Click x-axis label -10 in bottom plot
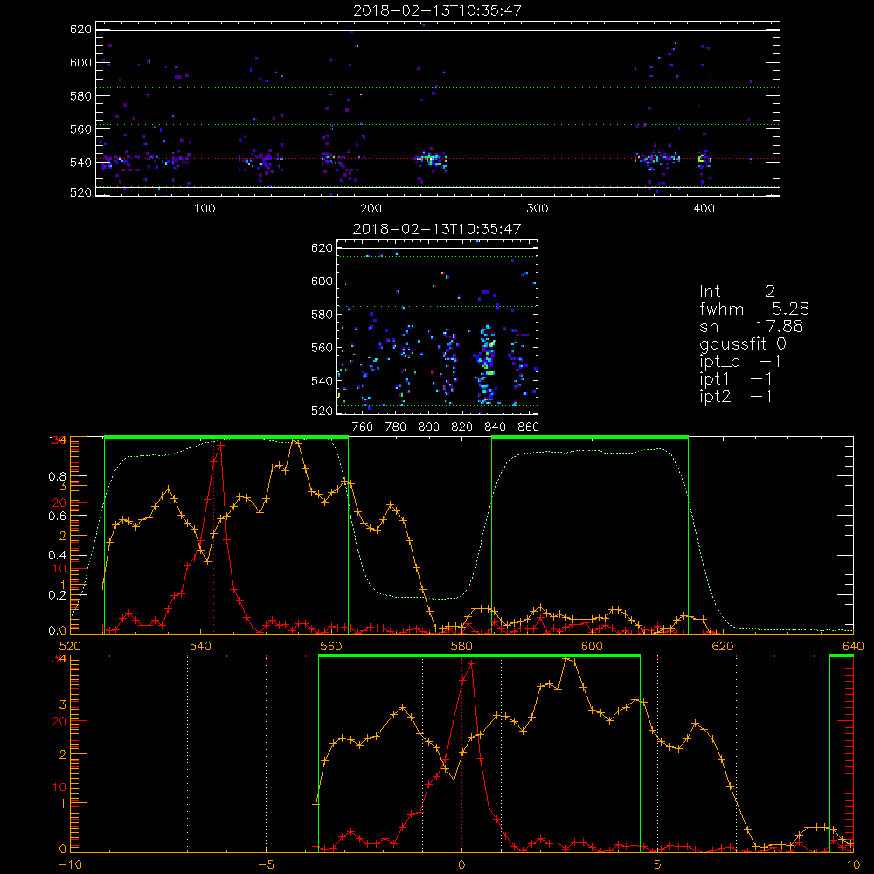The height and width of the screenshot is (874, 874). pos(70,864)
